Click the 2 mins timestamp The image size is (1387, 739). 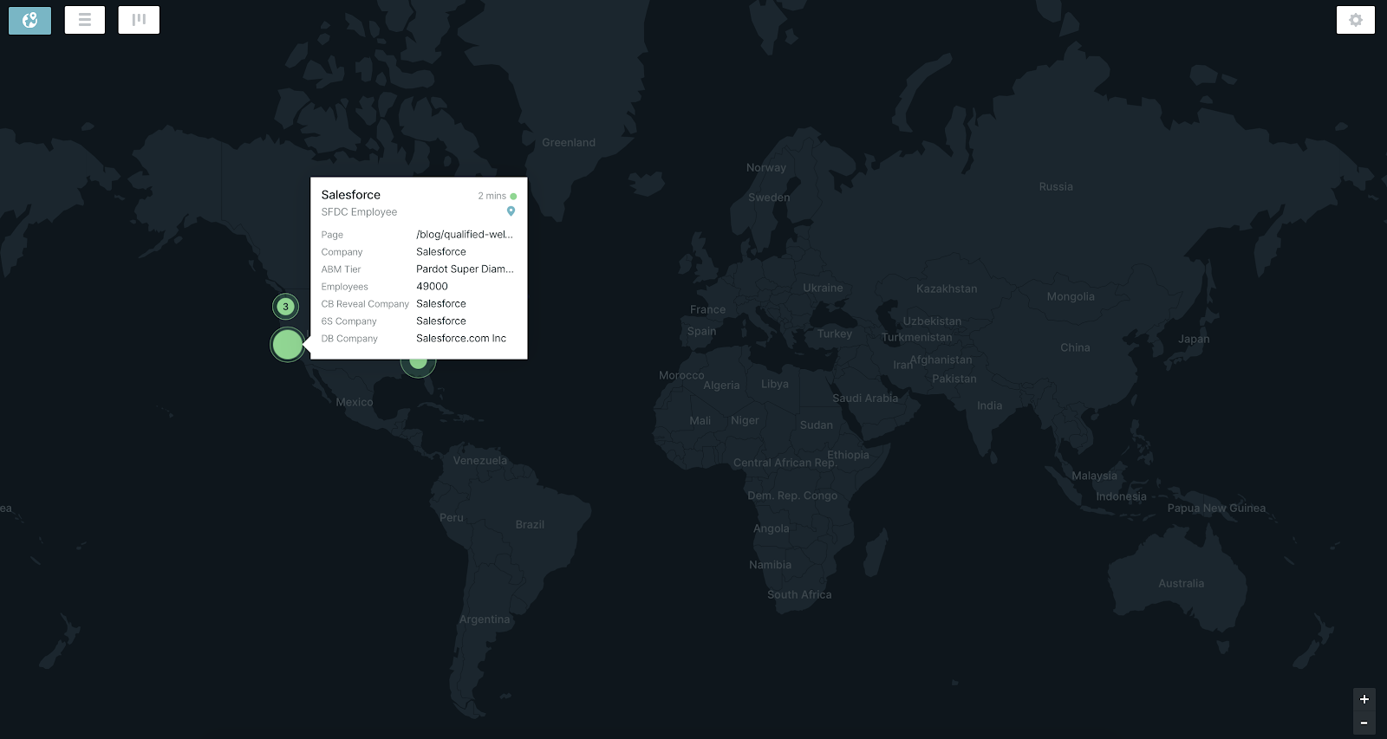click(x=492, y=197)
